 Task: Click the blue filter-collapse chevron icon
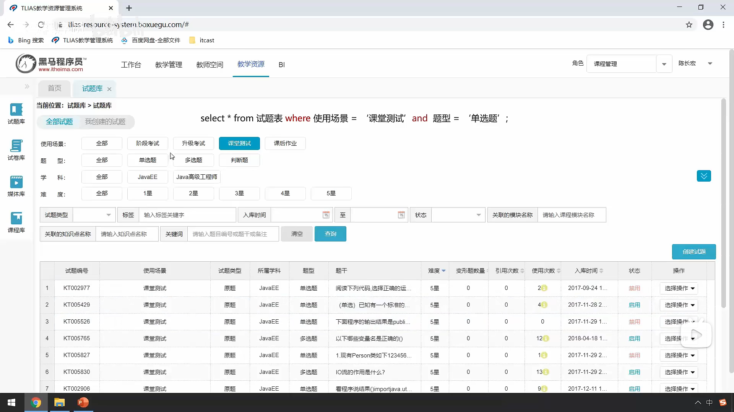pyautogui.click(x=703, y=176)
